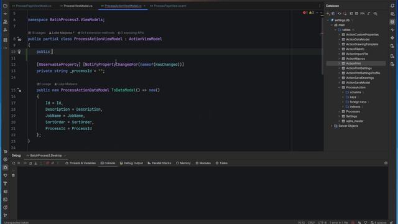Select the ActionDataModel table
Viewport: 398px width, 224px height.
click(358, 39)
